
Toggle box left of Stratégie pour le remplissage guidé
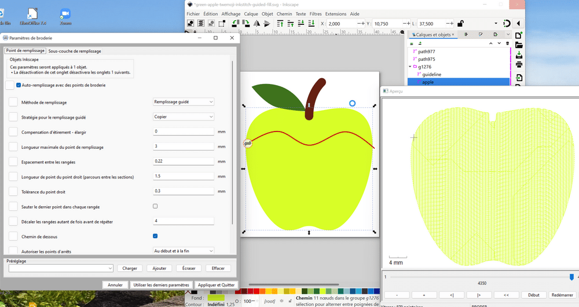tap(13, 117)
